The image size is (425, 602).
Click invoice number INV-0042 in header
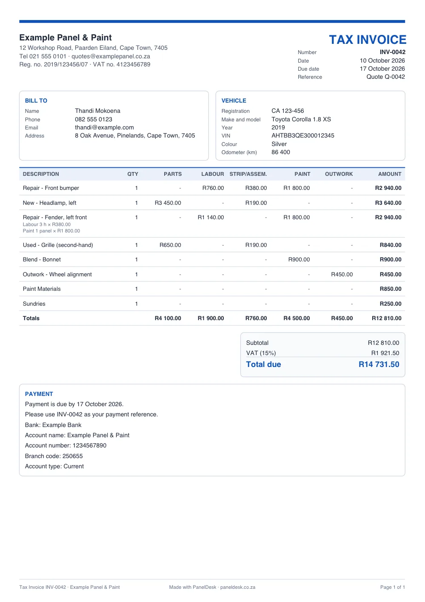click(392, 52)
